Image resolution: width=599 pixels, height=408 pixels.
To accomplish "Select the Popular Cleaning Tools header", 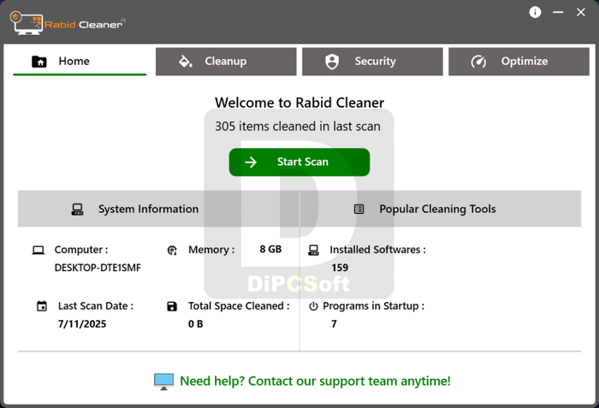I will pos(437,209).
